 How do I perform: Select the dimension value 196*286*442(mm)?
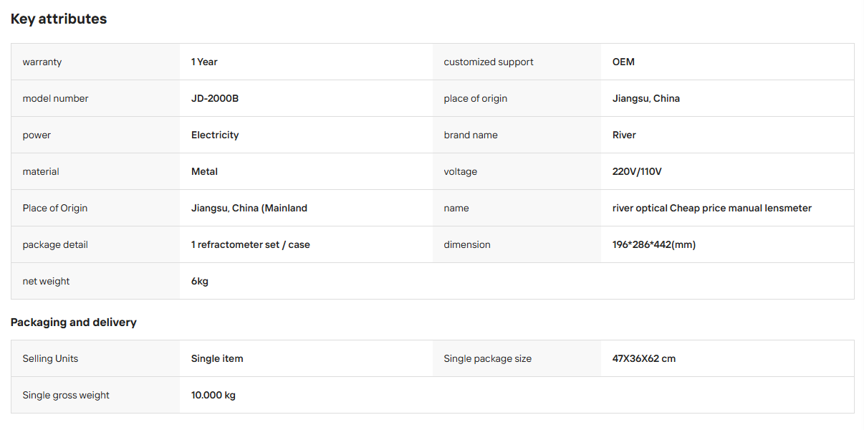(x=654, y=244)
